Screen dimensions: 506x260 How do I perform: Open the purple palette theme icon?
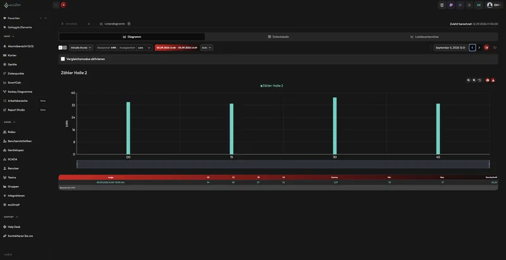coord(451,5)
